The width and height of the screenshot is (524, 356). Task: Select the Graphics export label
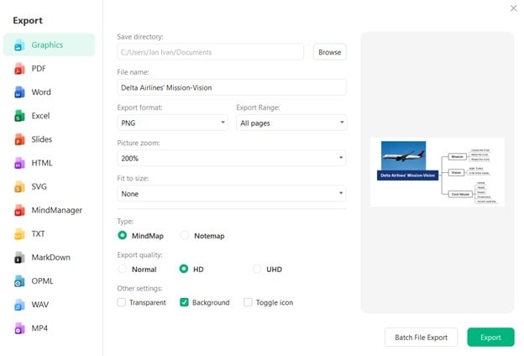click(47, 44)
